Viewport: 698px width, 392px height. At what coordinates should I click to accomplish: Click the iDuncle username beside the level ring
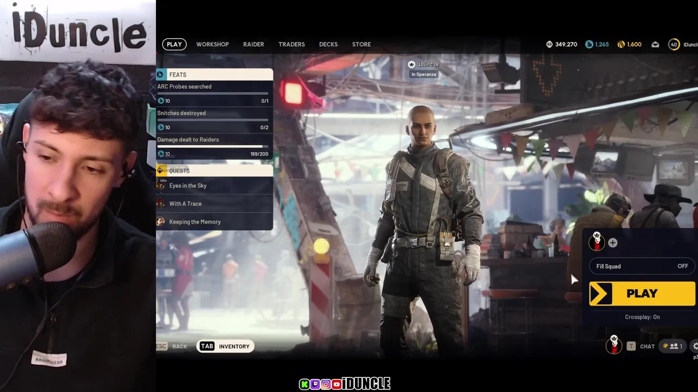[690, 45]
